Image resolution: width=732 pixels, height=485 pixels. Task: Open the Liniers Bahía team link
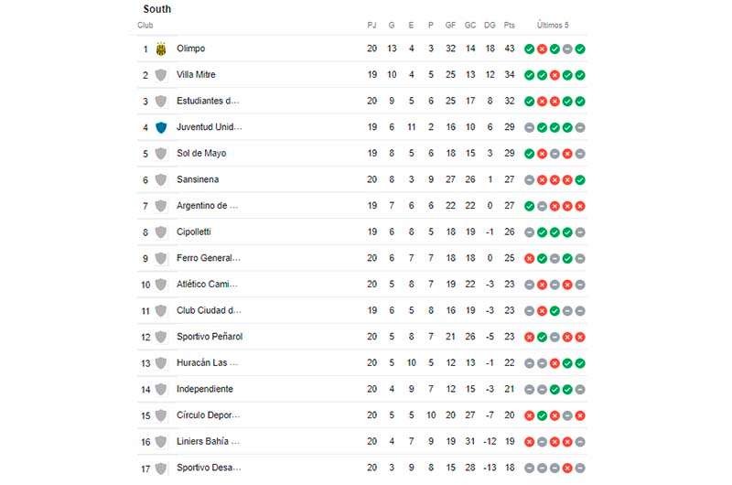click(x=209, y=441)
